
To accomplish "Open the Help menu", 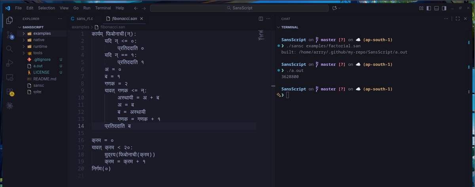I will 120,8.
